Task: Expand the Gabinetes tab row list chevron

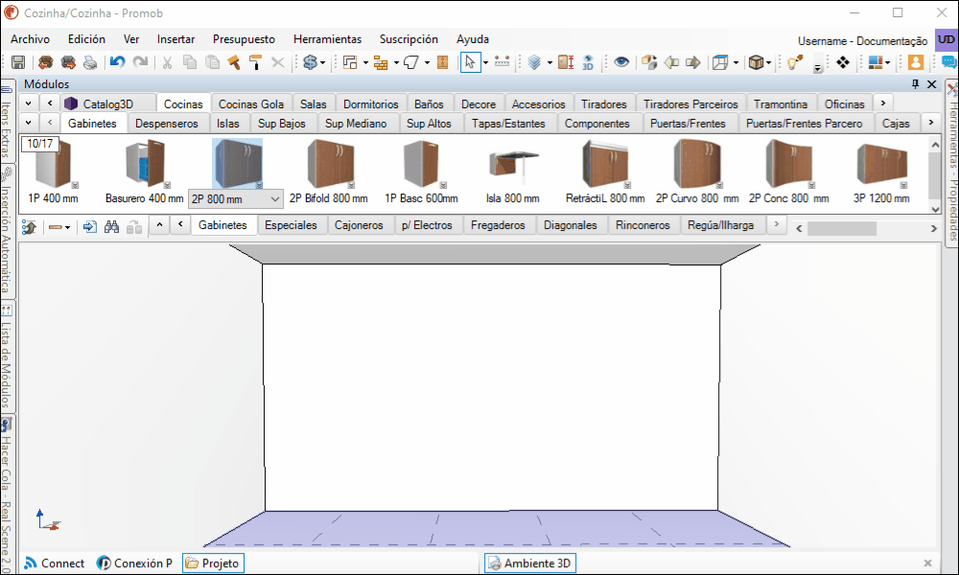Action: click(x=28, y=123)
